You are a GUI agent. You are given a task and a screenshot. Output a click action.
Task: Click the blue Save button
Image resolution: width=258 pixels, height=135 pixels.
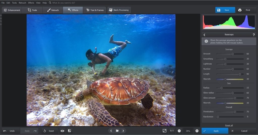click(225, 10)
